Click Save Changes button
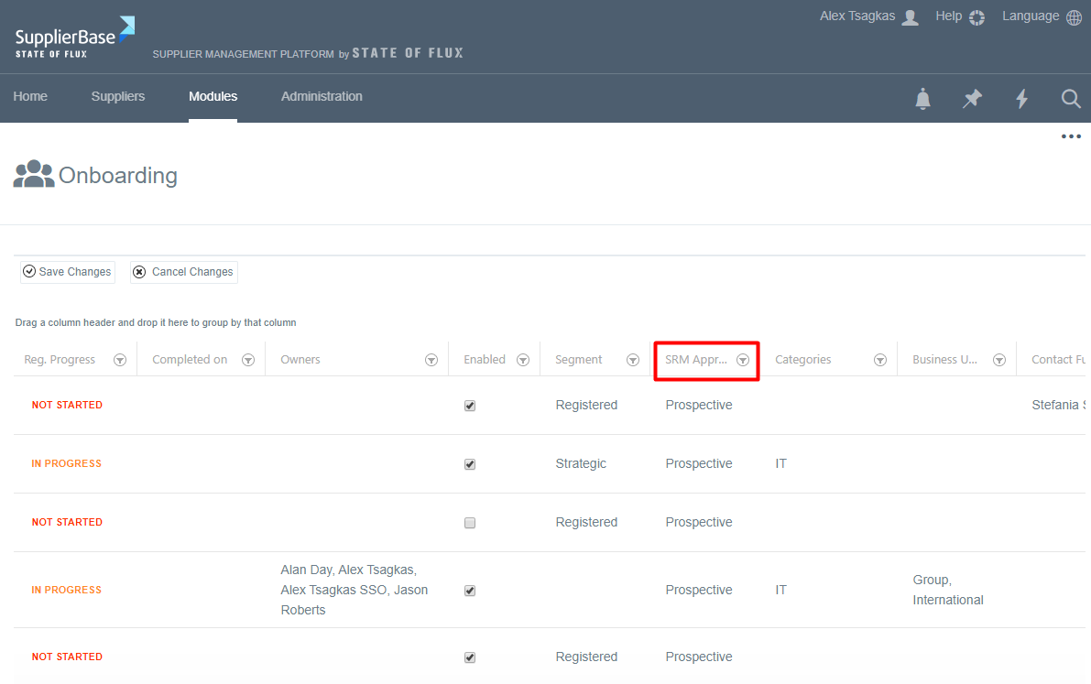Image resolution: width=1091 pixels, height=684 pixels. tap(68, 272)
